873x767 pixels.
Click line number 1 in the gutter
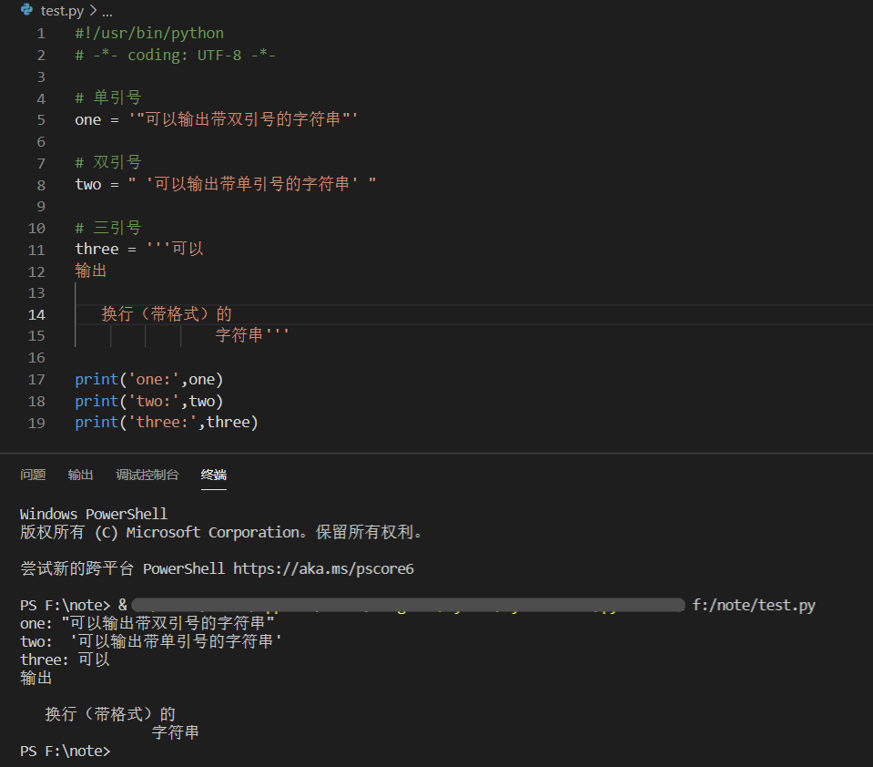(41, 34)
